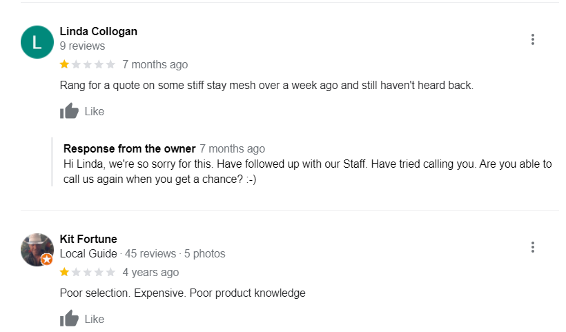Open the three-dot menu for Linda Collogan's review
The height and width of the screenshot is (332, 566).
[532, 39]
